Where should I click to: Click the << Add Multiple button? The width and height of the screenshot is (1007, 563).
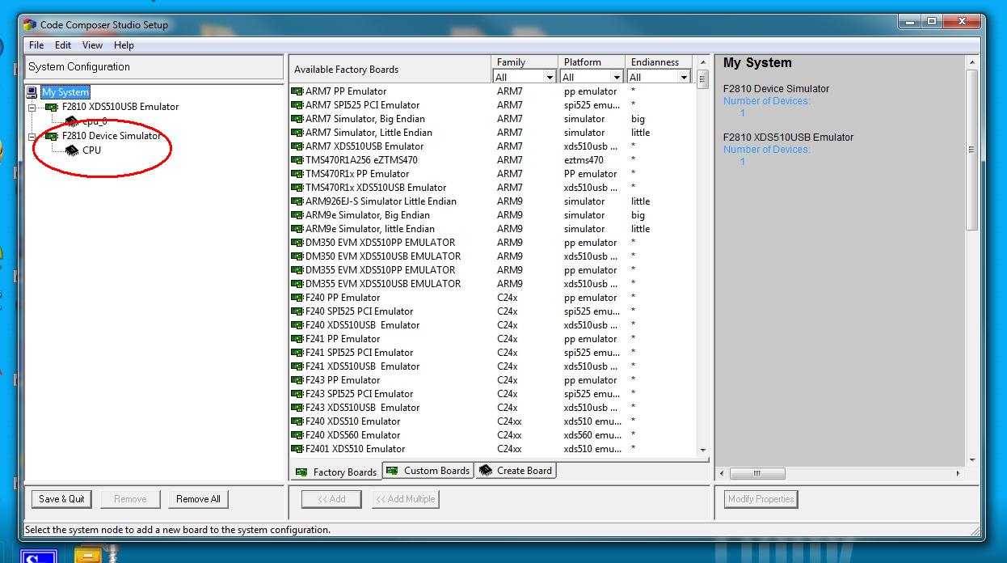click(x=405, y=499)
